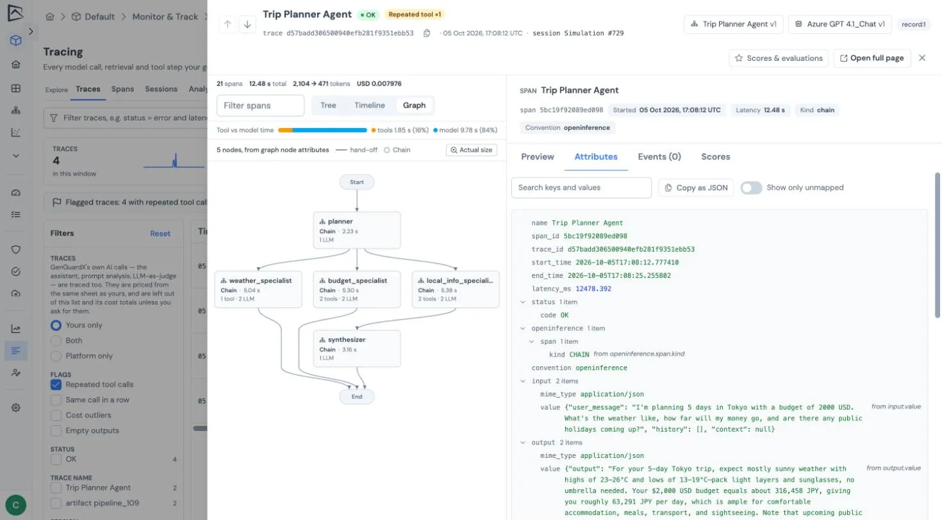Viewport: 942px width, 520px height.
Task: Collapse the openinference attribute group
Action: [x=524, y=329]
